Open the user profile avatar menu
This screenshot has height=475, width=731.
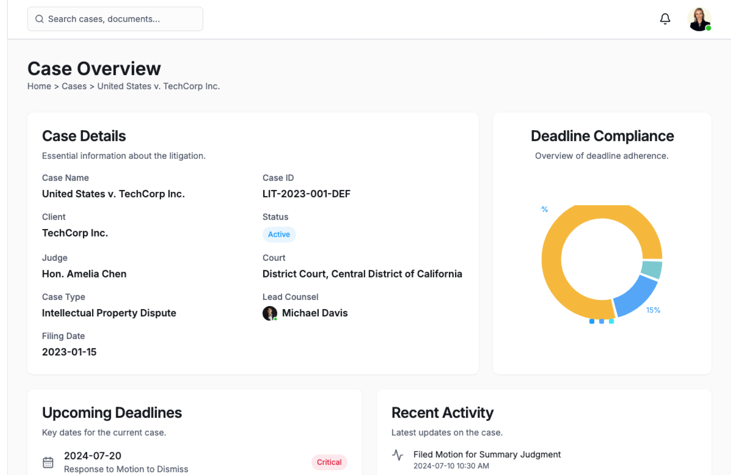pyautogui.click(x=699, y=19)
